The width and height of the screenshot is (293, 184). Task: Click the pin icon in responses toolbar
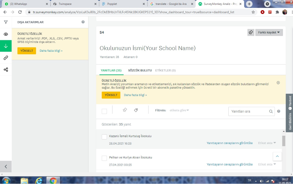(x=125, y=110)
